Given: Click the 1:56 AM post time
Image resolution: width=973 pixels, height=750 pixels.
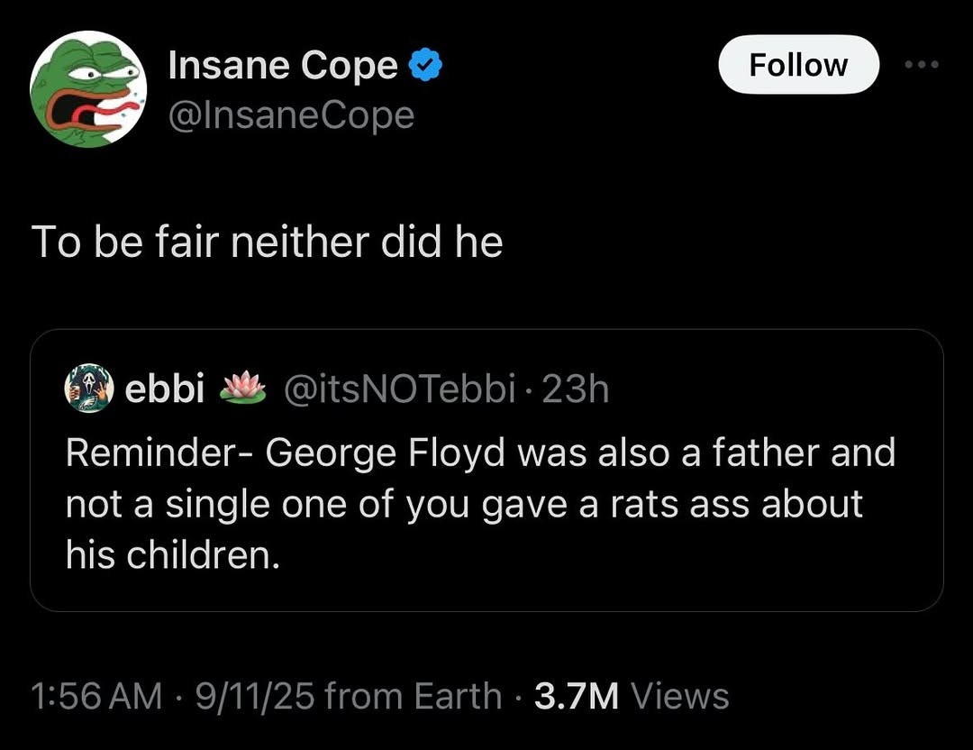Looking at the screenshot, I should point(96,696).
